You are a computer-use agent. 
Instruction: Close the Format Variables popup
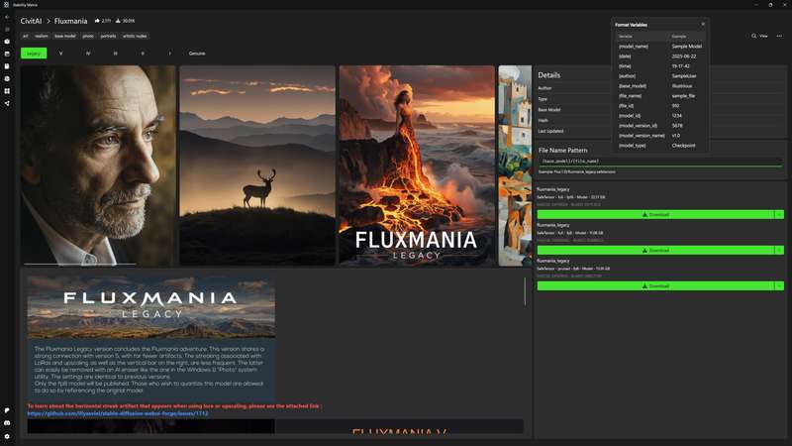pos(703,24)
